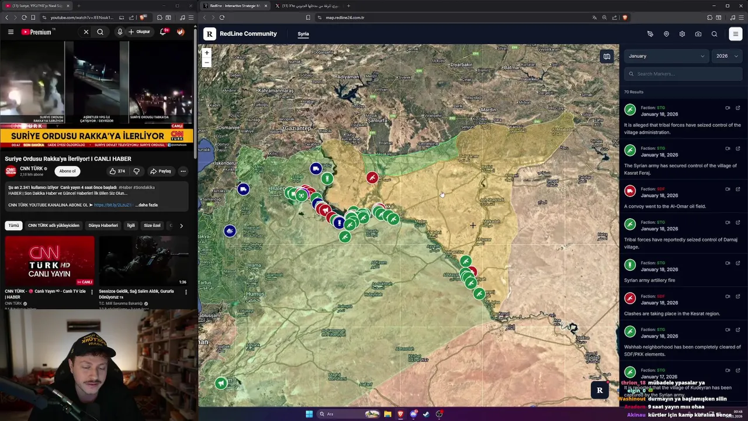Expand the description with '...daha fazla'
This screenshot has height=421, width=748.
click(146, 205)
